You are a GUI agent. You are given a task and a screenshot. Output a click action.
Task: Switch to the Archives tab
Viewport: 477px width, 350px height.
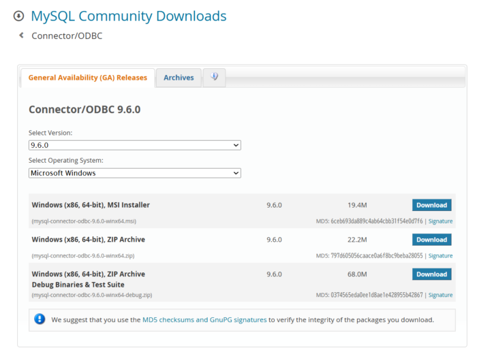179,78
